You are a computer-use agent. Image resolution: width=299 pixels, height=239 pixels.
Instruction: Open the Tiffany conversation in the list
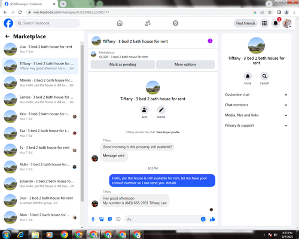click(40, 66)
